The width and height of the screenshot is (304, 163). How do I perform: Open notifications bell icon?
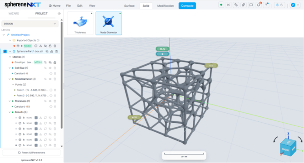click(x=259, y=5)
